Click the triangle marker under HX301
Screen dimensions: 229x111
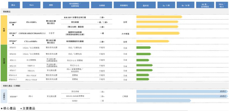(x=13, y=36)
